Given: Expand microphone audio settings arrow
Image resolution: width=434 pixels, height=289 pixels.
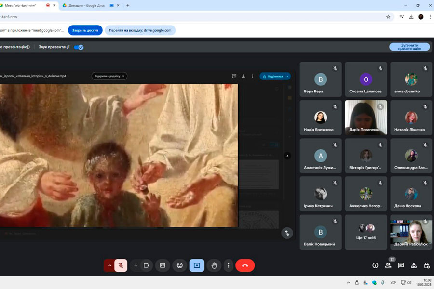Looking at the screenshot, I should (x=109, y=265).
